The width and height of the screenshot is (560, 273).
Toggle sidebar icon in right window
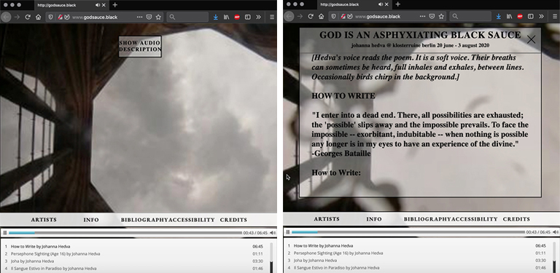(531, 17)
